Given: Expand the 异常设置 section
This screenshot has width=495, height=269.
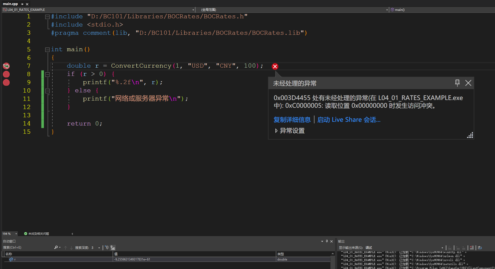Looking at the screenshot, I should click(276, 131).
